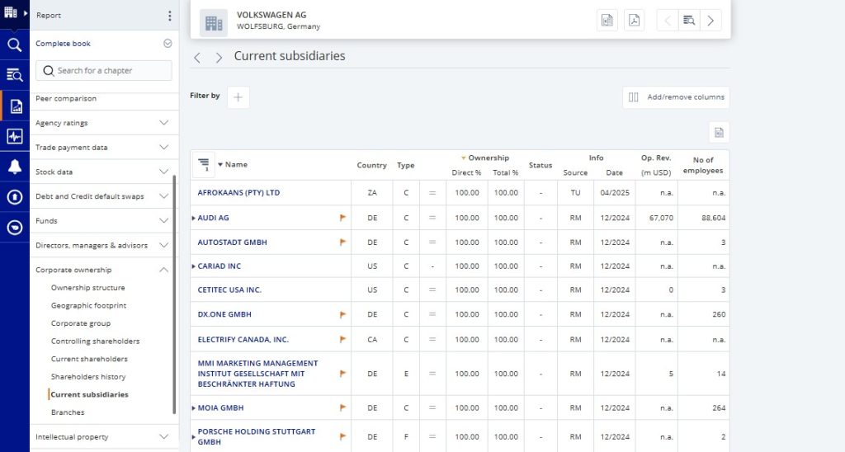
Task: Expand Intellectual property section
Action: point(164,437)
